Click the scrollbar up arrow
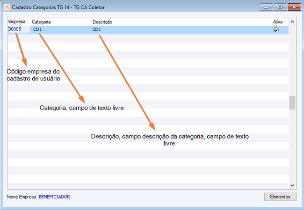The height and width of the screenshot is (210, 304). pyautogui.click(x=292, y=22)
